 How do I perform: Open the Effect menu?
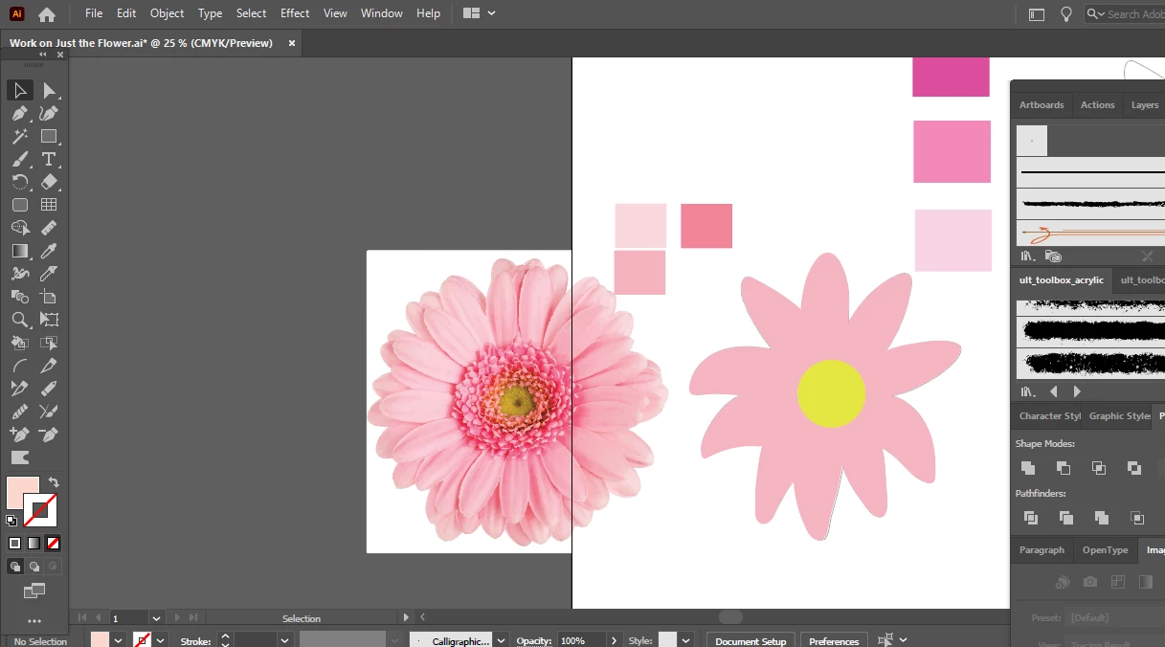[295, 13]
